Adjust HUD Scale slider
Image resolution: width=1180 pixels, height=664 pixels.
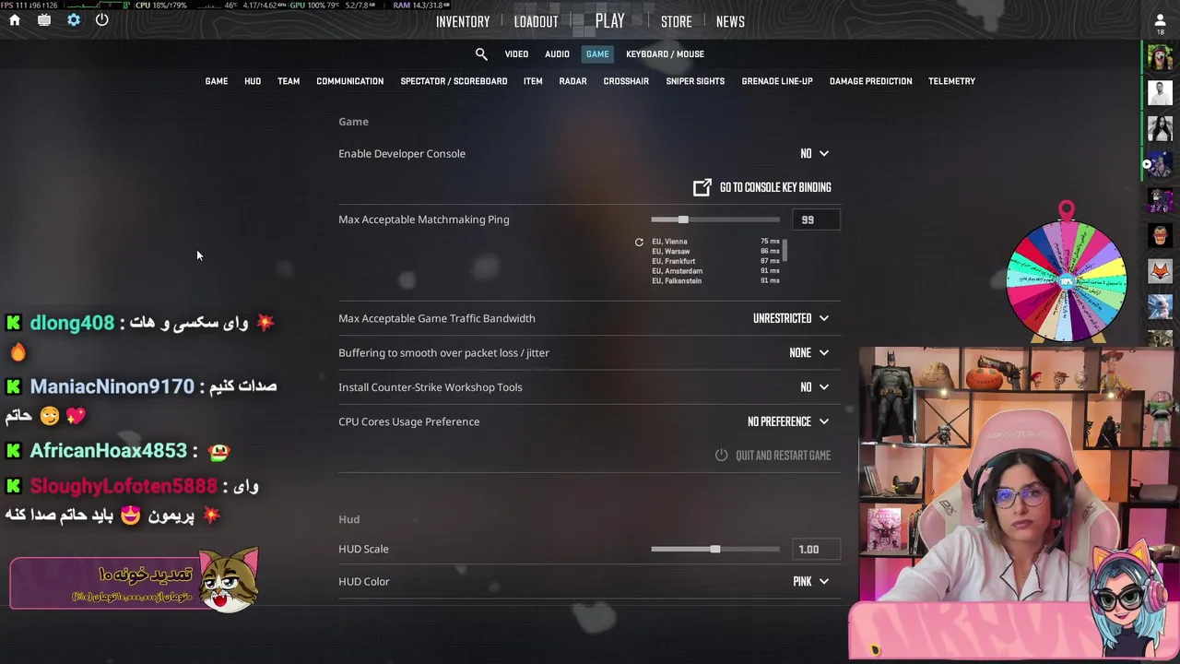[x=715, y=550]
